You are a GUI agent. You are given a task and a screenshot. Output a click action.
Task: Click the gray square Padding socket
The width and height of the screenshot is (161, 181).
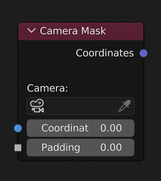[x=18, y=148]
